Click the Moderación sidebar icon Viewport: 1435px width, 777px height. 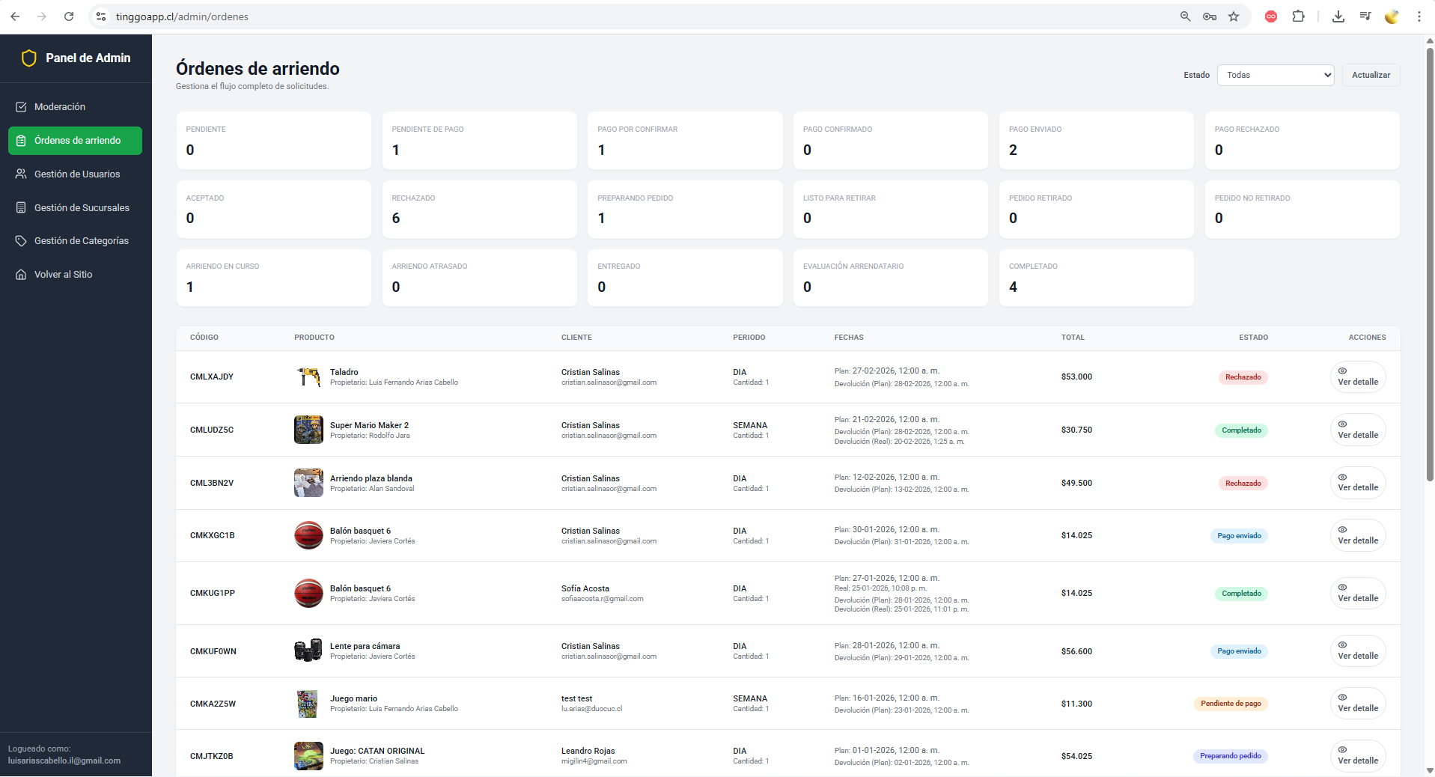tap(21, 107)
